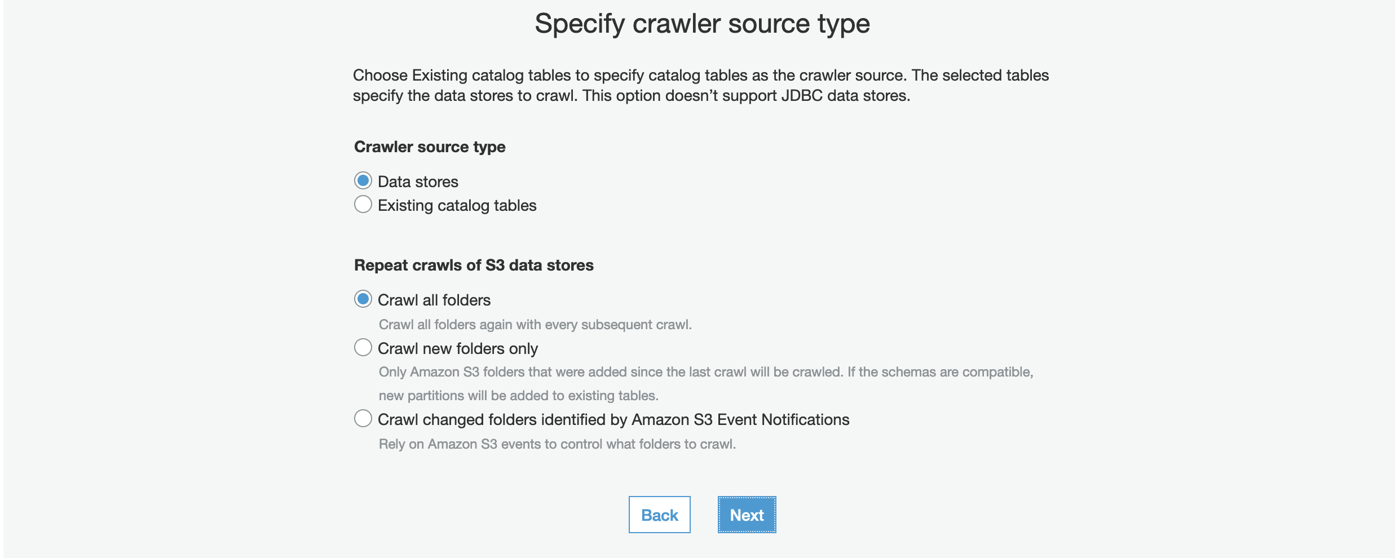This screenshot has height=558, width=1395.
Task: Click the "Crawl new folders only" label text
Action: click(457, 348)
